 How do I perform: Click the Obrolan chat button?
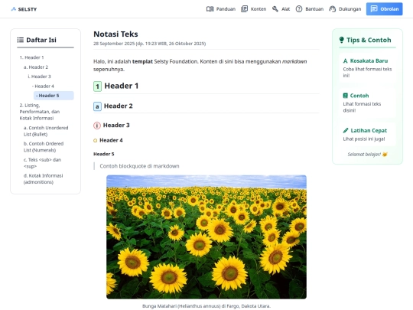pos(384,9)
